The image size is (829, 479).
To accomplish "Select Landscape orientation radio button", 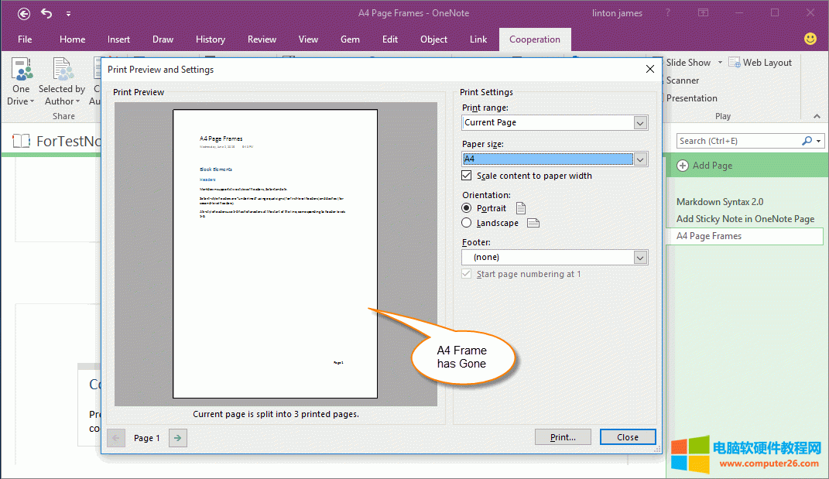I will [467, 223].
